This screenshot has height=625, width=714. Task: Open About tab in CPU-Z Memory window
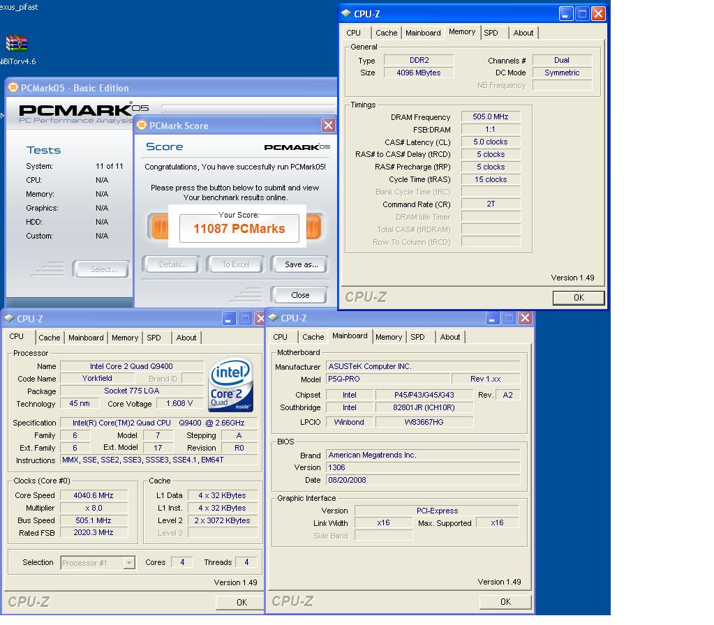[x=523, y=33]
